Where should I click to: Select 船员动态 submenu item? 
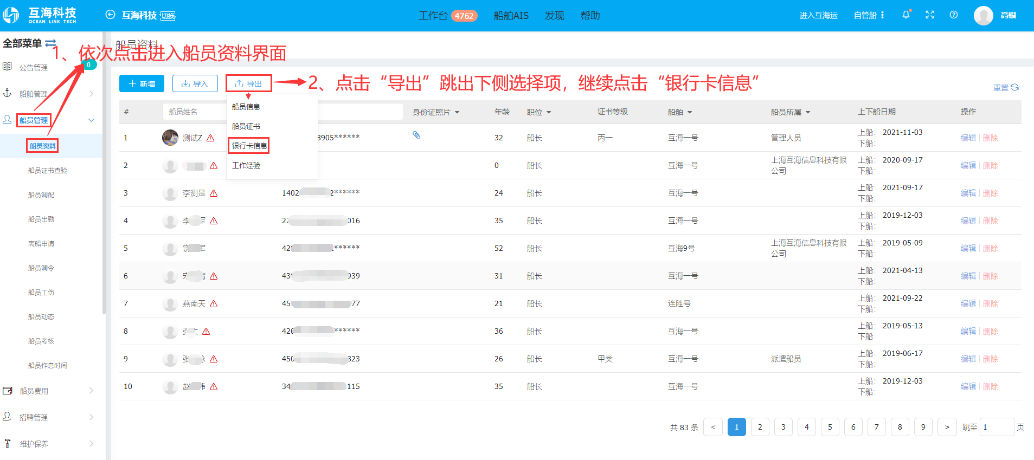coord(41,316)
